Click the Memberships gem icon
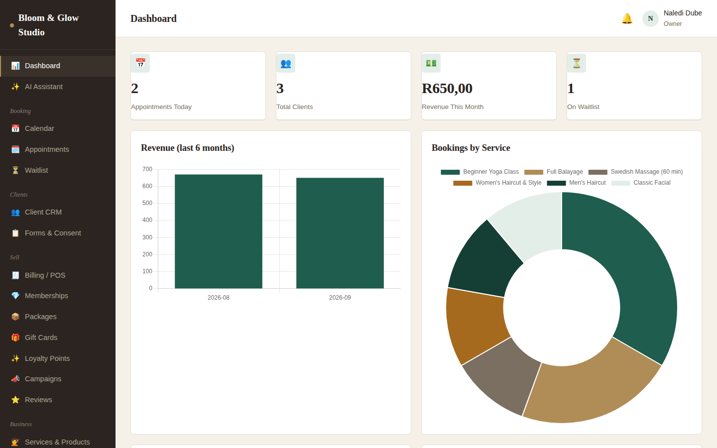Image resolution: width=717 pixels, height=448 pixels. pos(15,296)
